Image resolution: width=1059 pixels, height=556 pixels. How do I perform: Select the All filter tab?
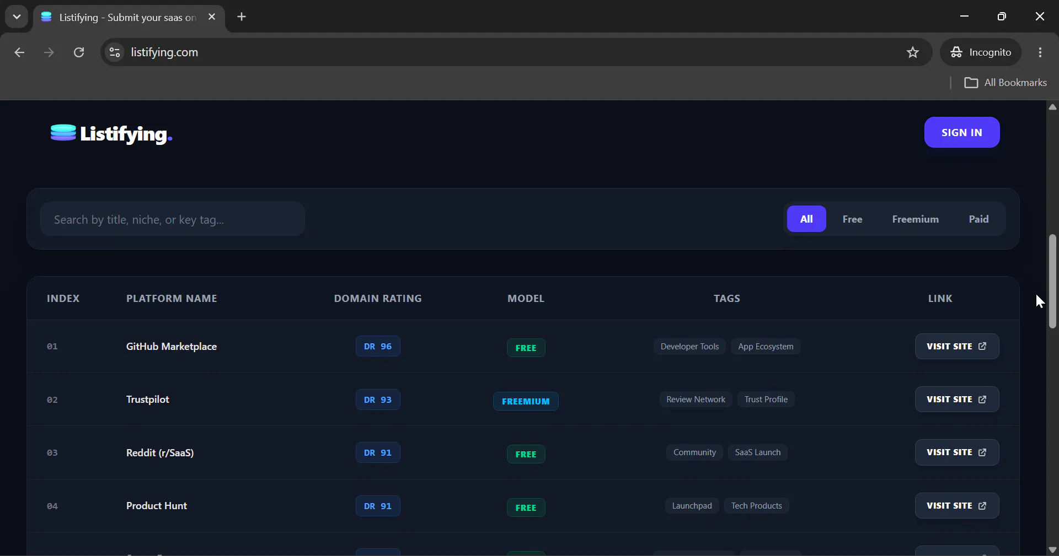[806, 219]
